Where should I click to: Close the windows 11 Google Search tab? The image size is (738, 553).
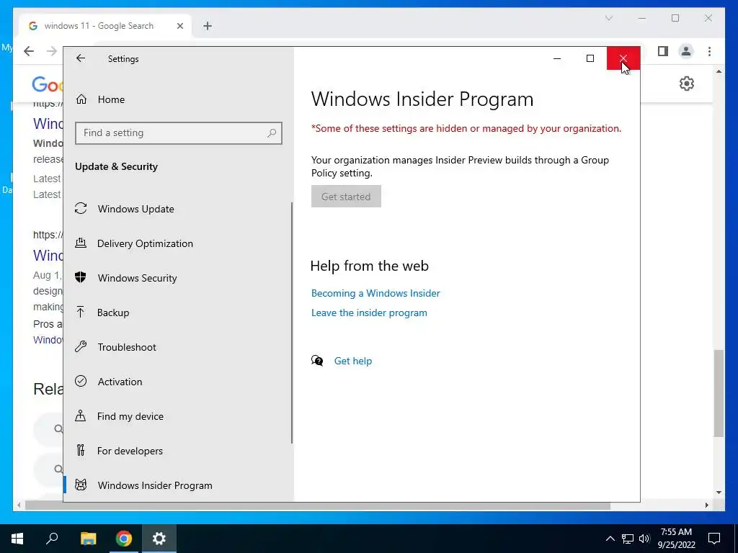[179, 26]
